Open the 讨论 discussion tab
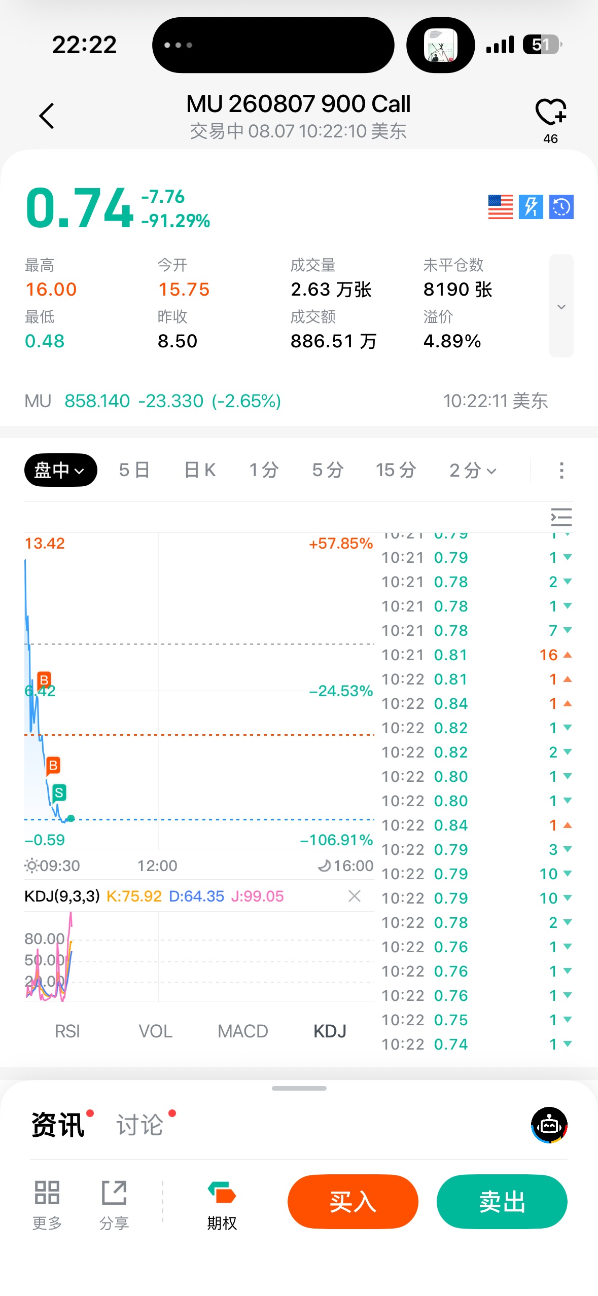Screen dimensions: 598x1296 pyautogui.click(x=140, y=1125)
